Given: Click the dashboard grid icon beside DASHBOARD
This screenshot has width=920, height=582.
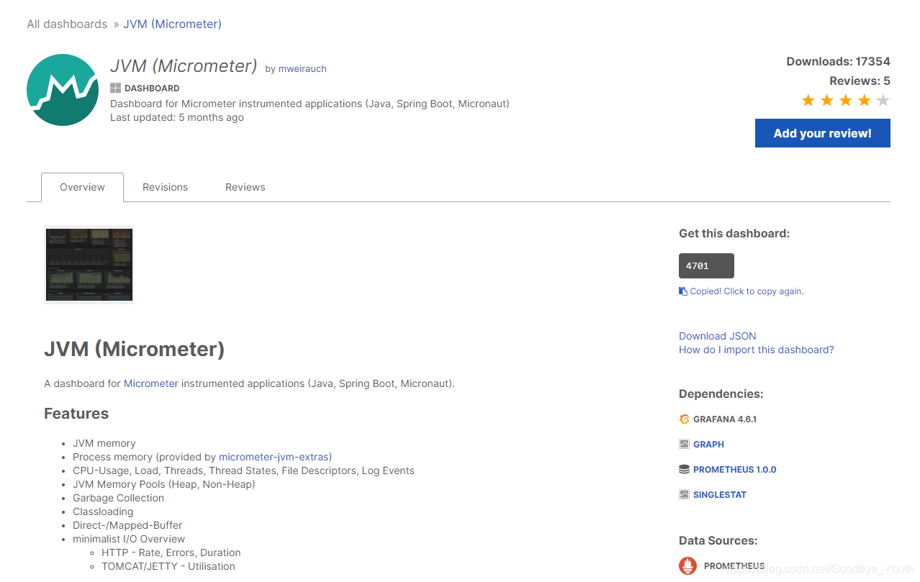Looking at the screenshot, I should (x=115, y=88).
